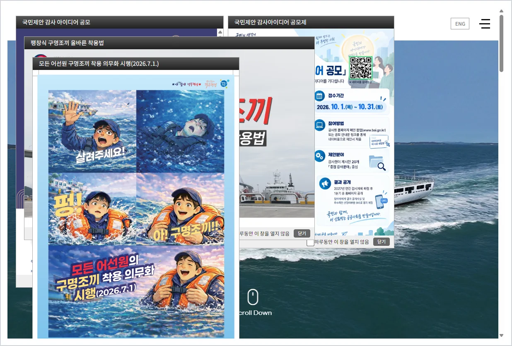Click the 아! 구명조끼!! comic panel

[180, 209]
